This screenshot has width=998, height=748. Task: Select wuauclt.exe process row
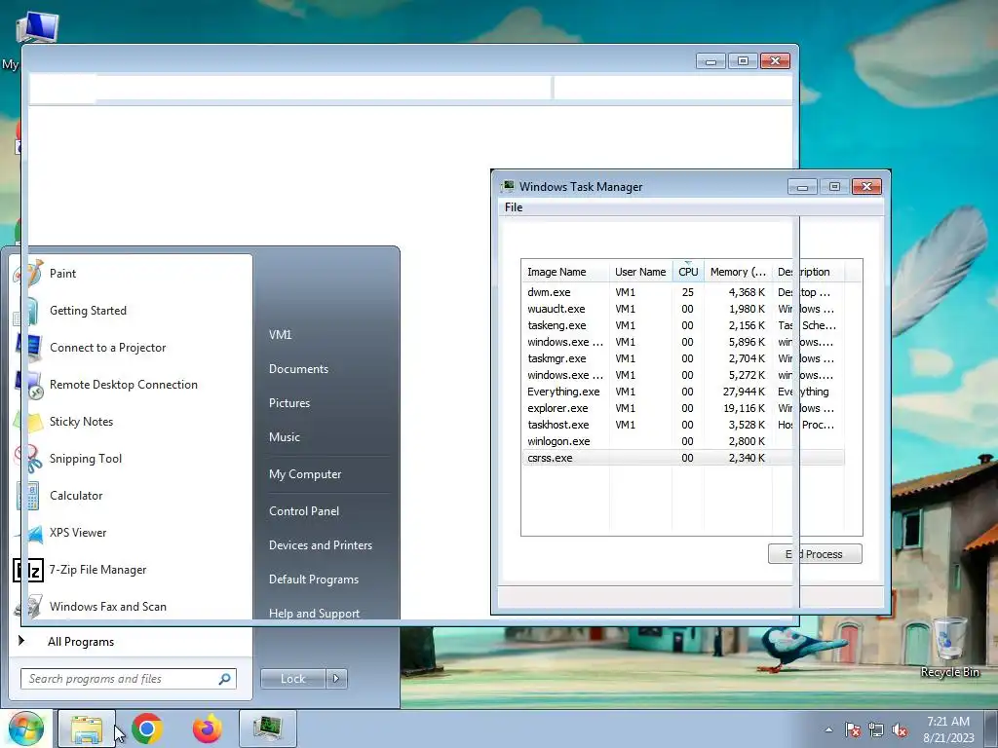683,309
